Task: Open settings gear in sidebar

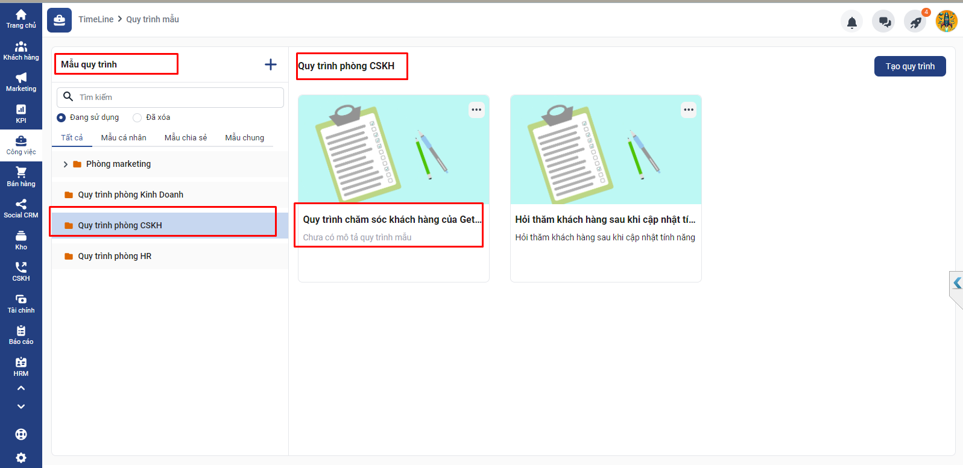Action: (21, 457)
